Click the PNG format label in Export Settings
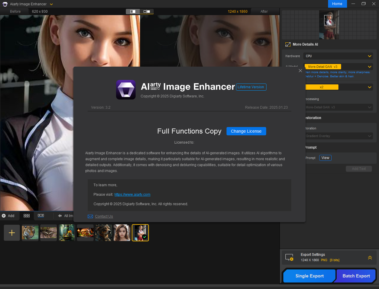The height and width of the screenshot is (289, 379). point(324,260)
